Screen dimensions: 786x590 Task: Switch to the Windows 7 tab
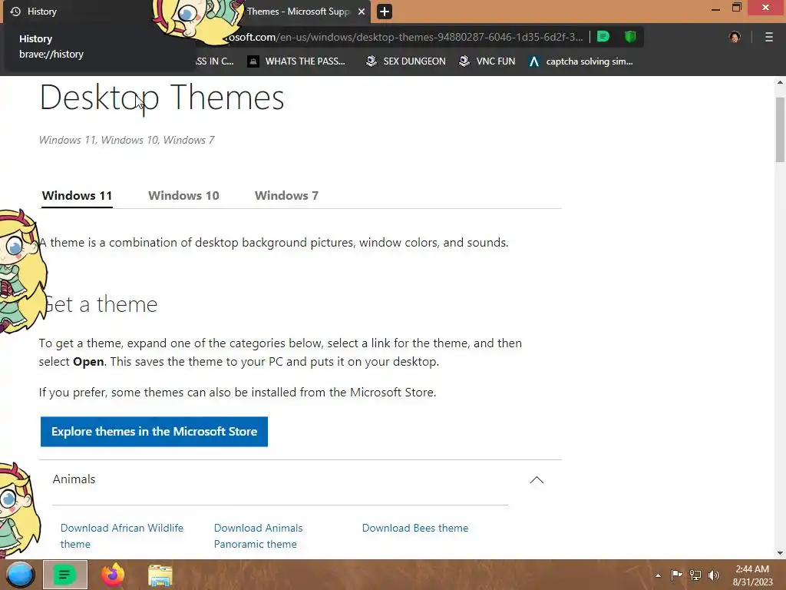(x=286, y=196)
